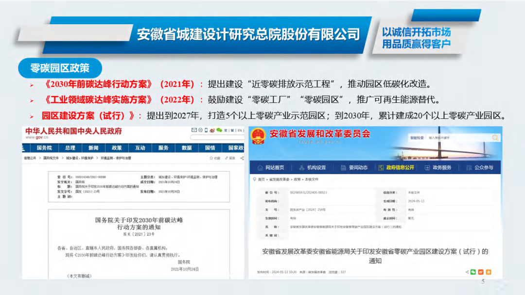Click the Weibo icon in gov.cn header
Image resolution: width=525 pixels, height=295 pixels.
pyautogui.click(x=212, y=130)
